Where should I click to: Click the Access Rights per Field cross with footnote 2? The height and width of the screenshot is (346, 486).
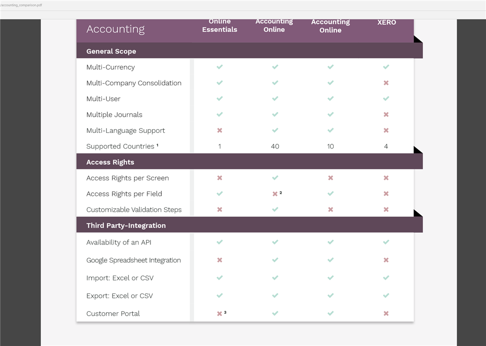275,194
